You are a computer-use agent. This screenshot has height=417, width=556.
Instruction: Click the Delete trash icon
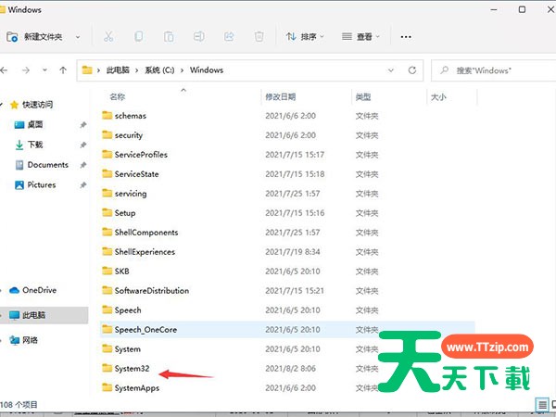click(259, 37)
